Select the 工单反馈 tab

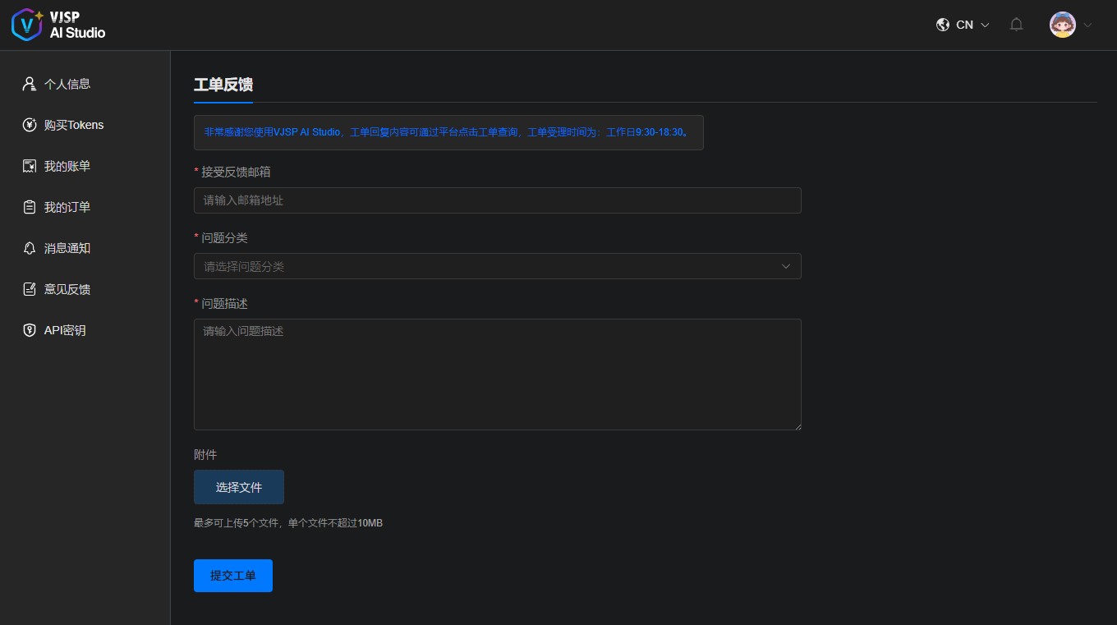[x=223, y=85]
